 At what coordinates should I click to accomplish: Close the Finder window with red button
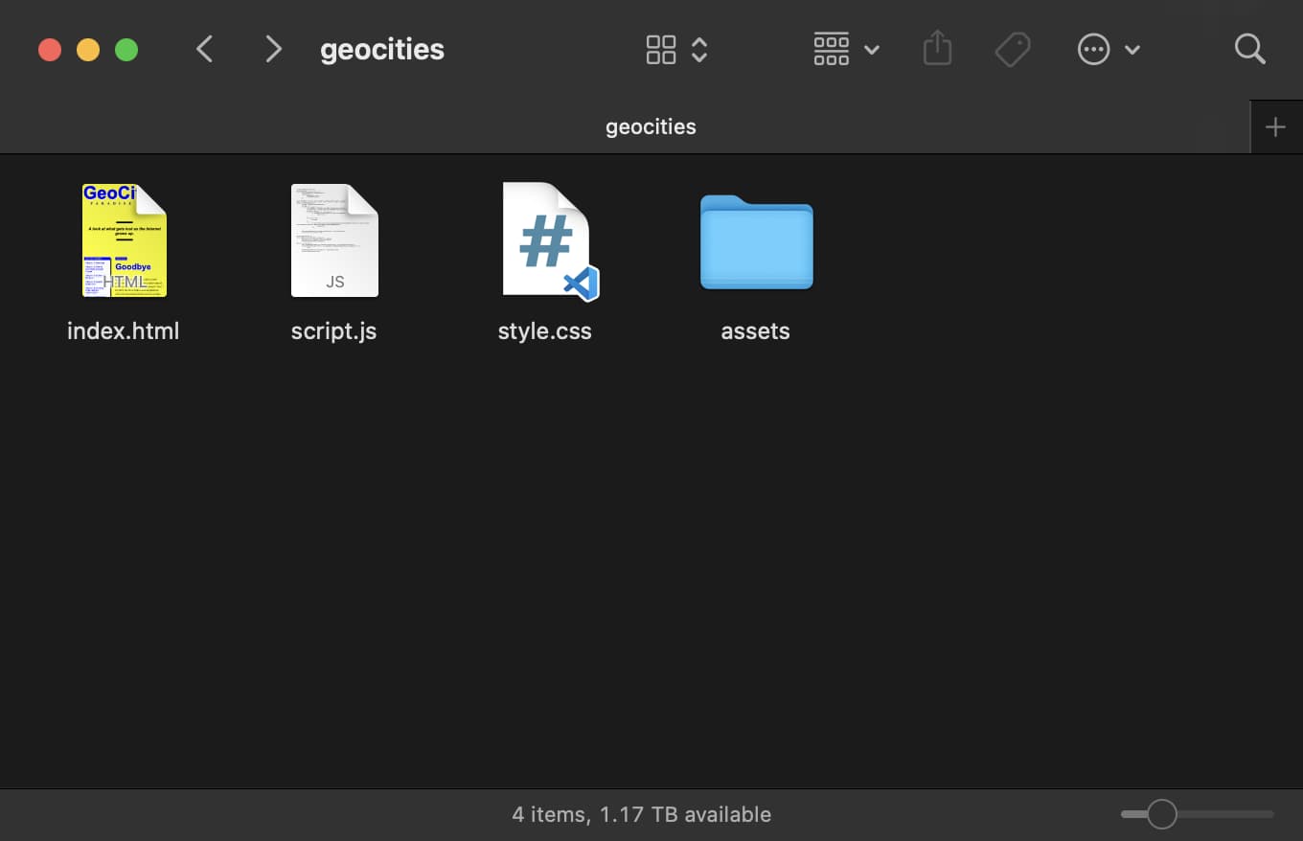tap(50, 50)
